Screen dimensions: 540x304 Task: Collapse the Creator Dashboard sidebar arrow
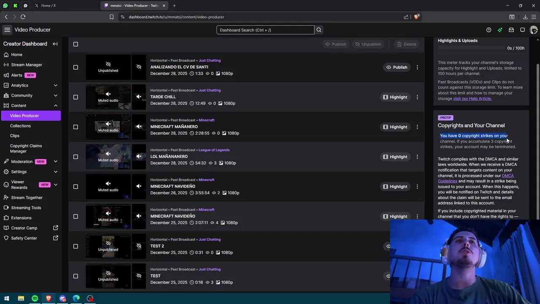(x=55, y=44)
